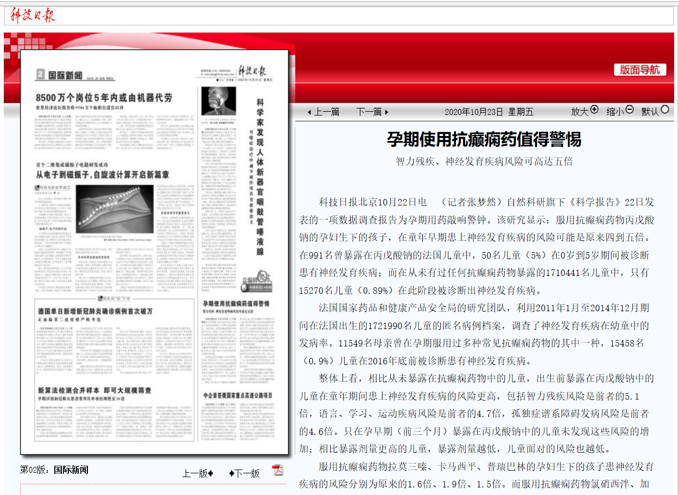Open the 8500万个岗位 headline on the page thumbnail
This screenshot has height=495, width=679.
[104, 98]
